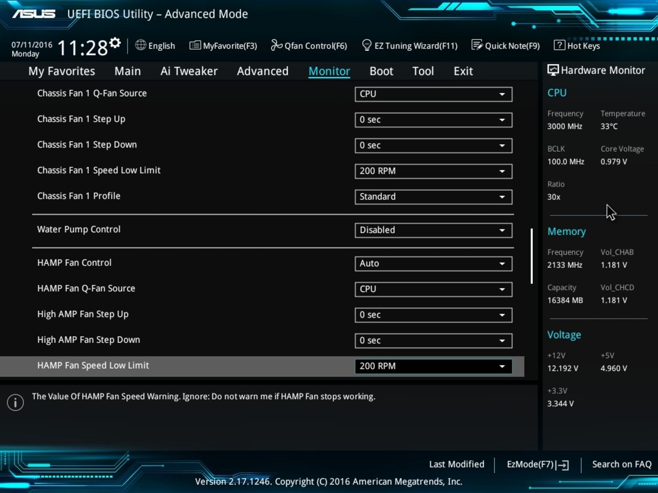Click the MyFavorite list icon

[x=195, y=45]
